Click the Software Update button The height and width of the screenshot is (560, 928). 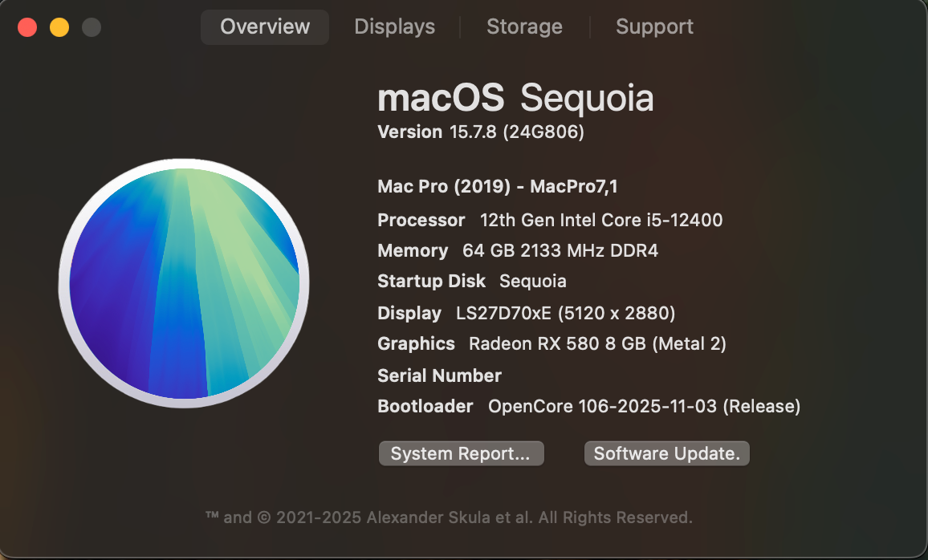coord(667,453)
